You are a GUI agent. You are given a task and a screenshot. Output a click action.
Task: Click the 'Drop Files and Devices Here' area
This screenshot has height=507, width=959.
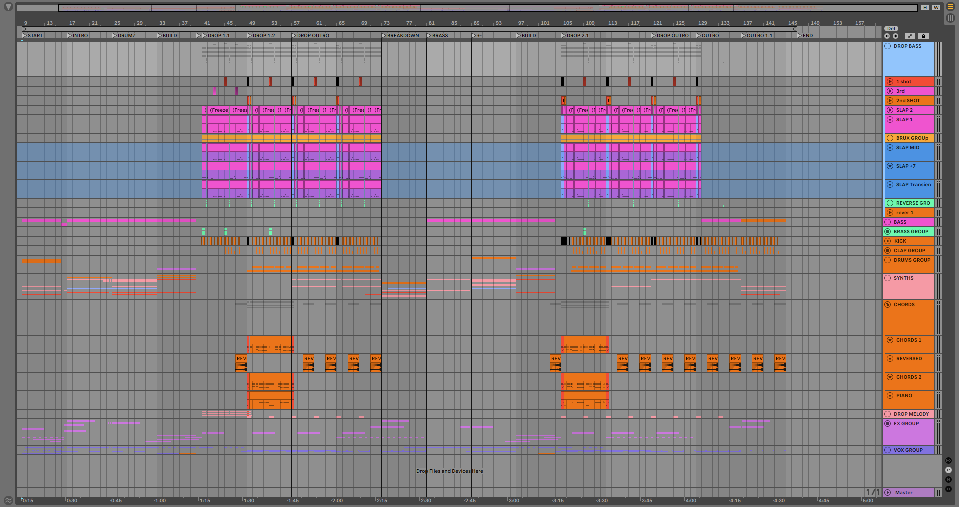click(450, 471)
